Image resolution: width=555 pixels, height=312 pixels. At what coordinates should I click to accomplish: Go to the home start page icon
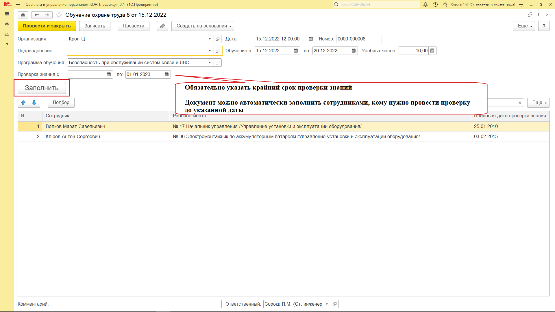pos(23,15)
